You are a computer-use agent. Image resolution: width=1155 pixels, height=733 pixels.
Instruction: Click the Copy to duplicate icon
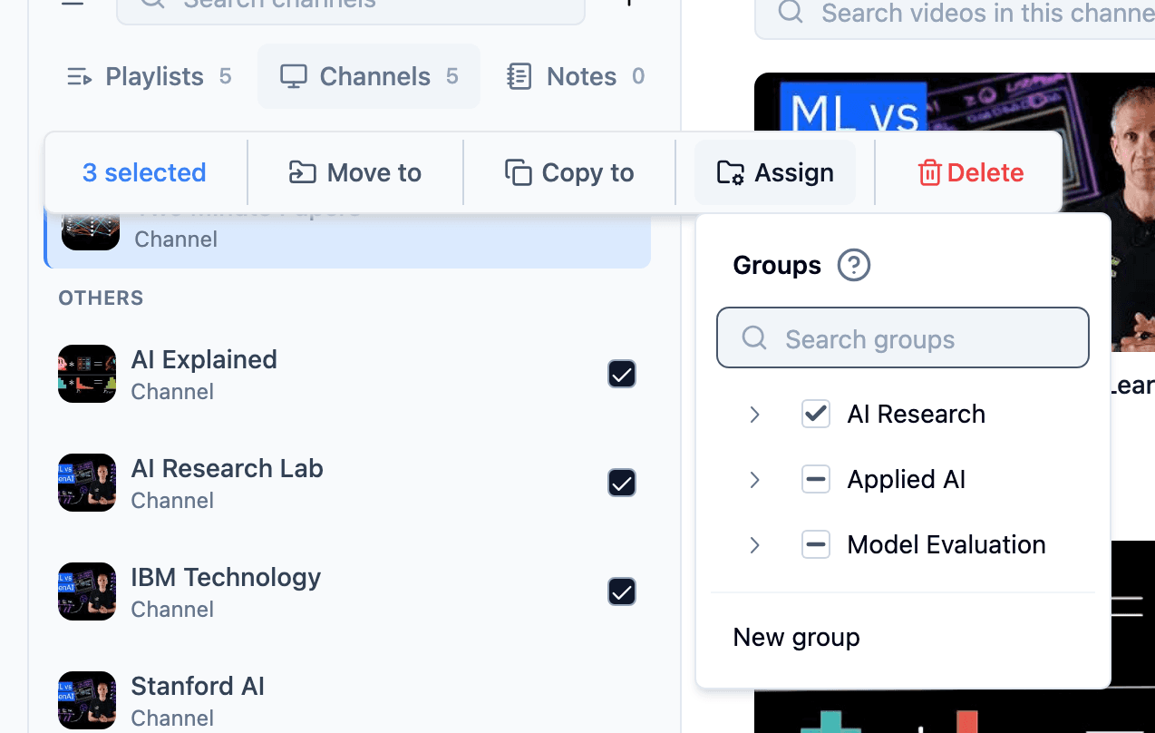[x=518, y=172]
